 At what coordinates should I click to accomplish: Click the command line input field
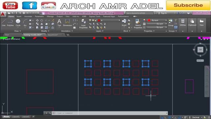[110, 113]
